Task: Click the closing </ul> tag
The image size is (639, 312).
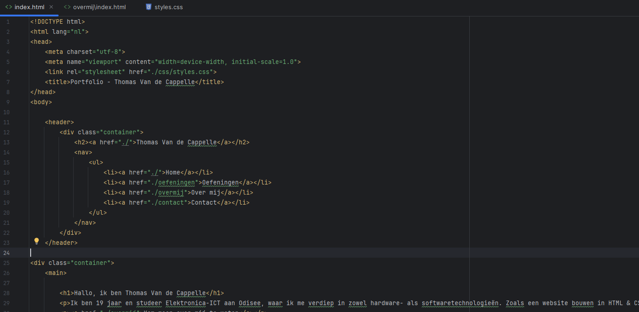Action: click(98, 212)
